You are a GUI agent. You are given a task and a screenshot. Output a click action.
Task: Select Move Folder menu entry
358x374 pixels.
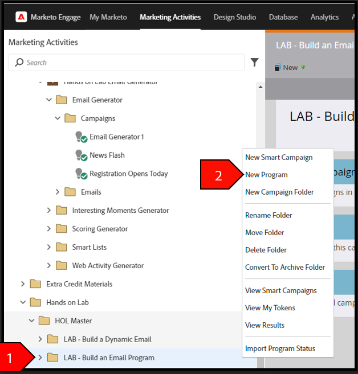pos(265,233)
